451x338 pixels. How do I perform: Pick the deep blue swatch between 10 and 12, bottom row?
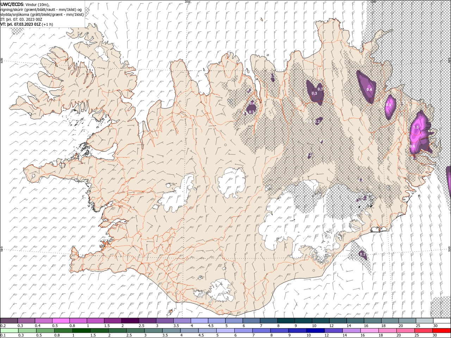coord(315,331)
